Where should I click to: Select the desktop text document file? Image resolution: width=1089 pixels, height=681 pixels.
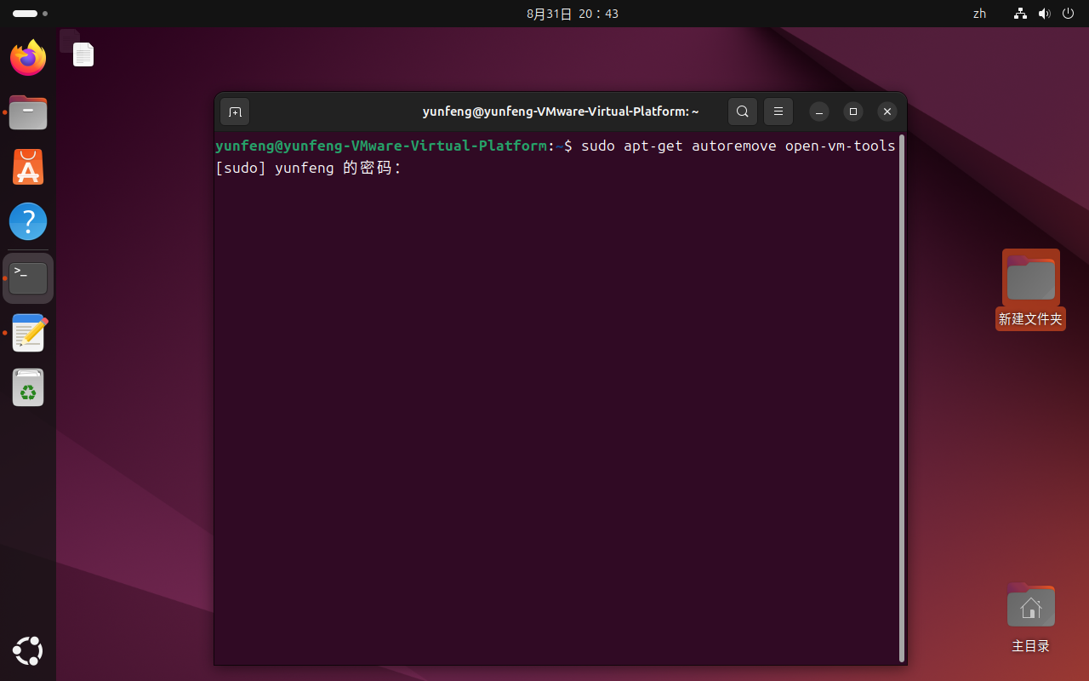click(83, 54)
